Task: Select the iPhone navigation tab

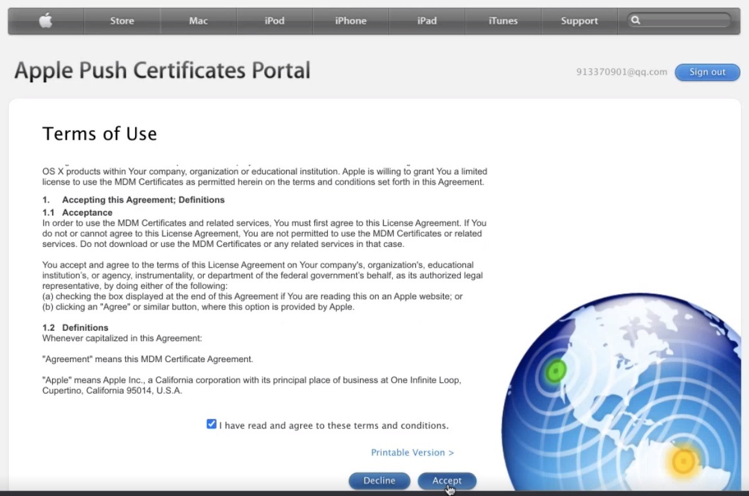Action: [x=350, y=20]
